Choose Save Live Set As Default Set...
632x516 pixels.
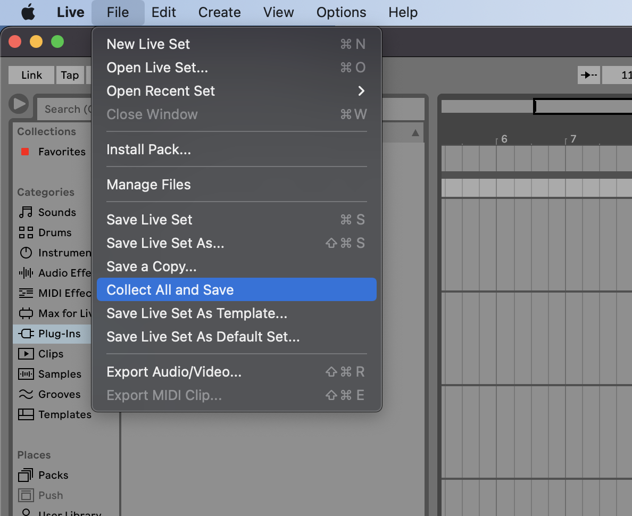pyautogui.click(x=237, y=337)
